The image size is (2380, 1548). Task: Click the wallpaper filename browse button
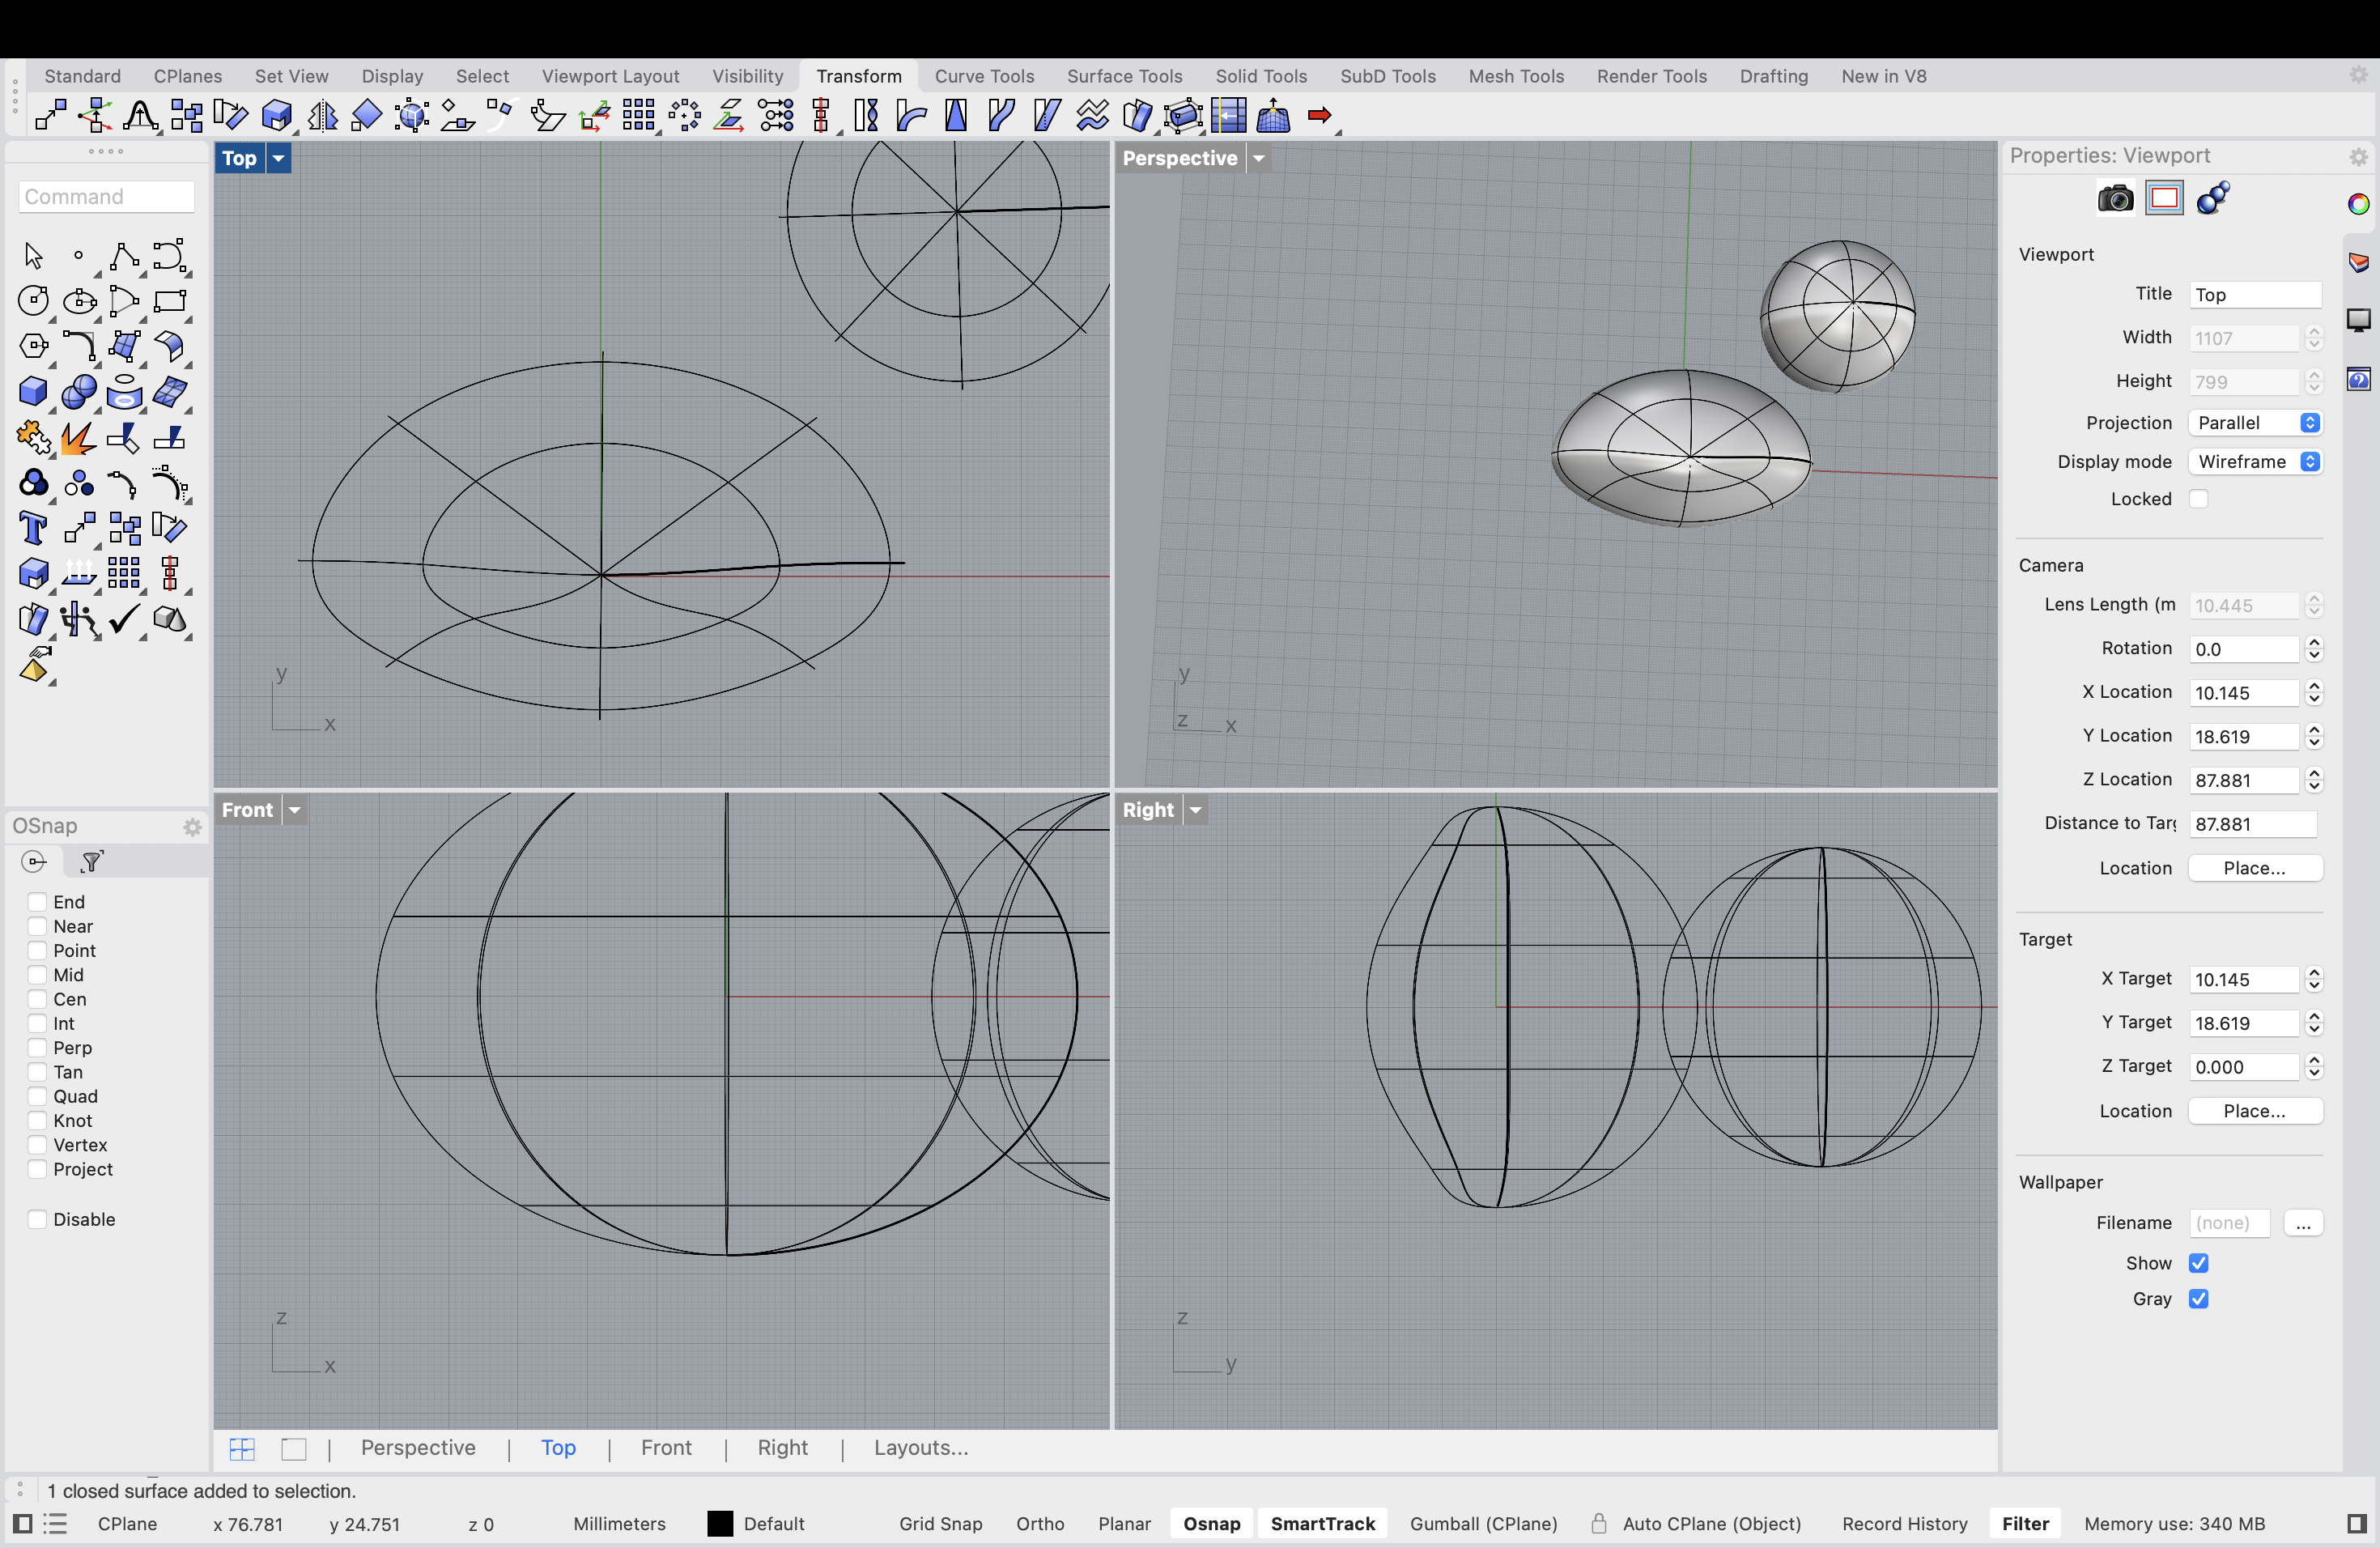click(2303, 1223)
